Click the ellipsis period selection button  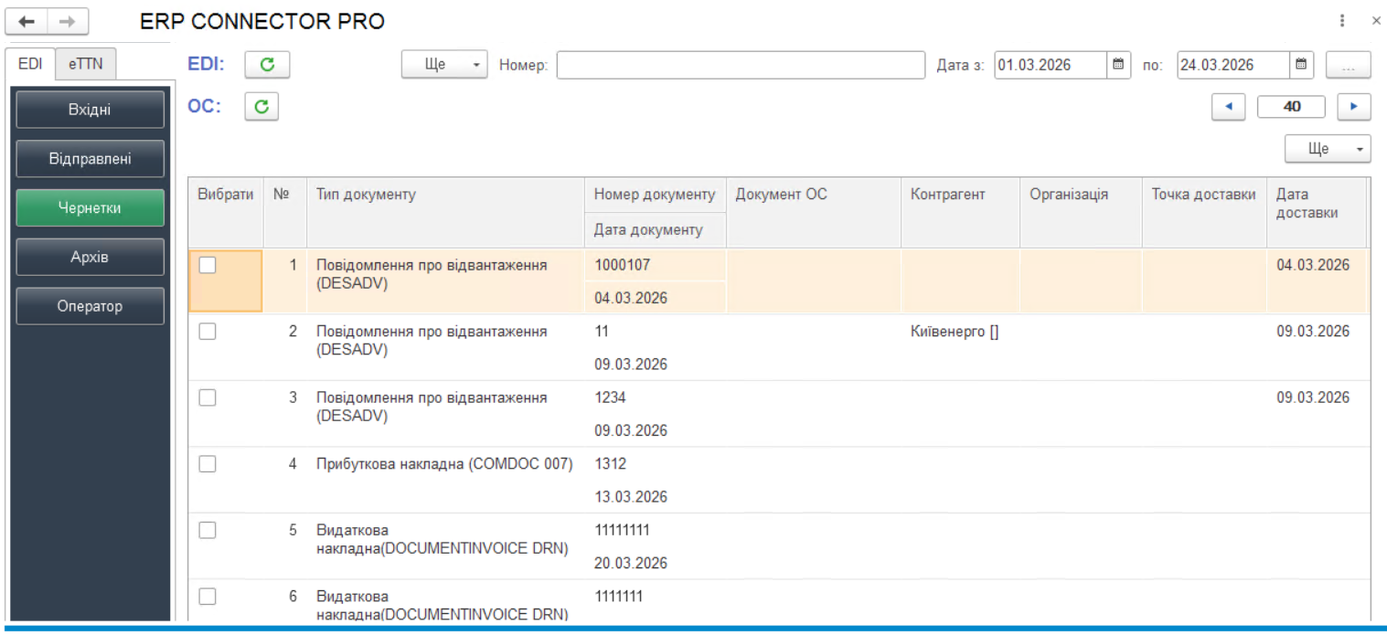[x=1348, y=65]
